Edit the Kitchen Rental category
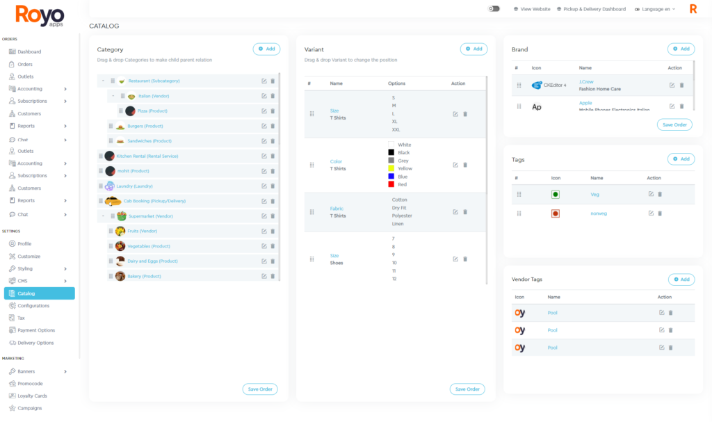712x422 pixels. coord(264,156)
